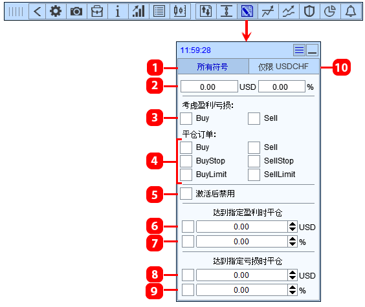Open the pie chart icon
This screenshot has width=365, height=307.
(x=330, y=12)
